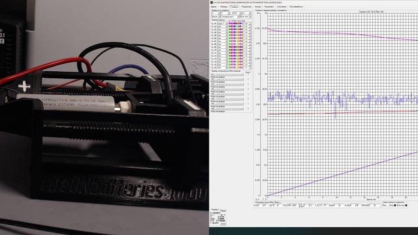The width and height of the screenshot is (418, 235).
Task: Open the first tab left of Таблицы
Action: [x=214, y=7]
